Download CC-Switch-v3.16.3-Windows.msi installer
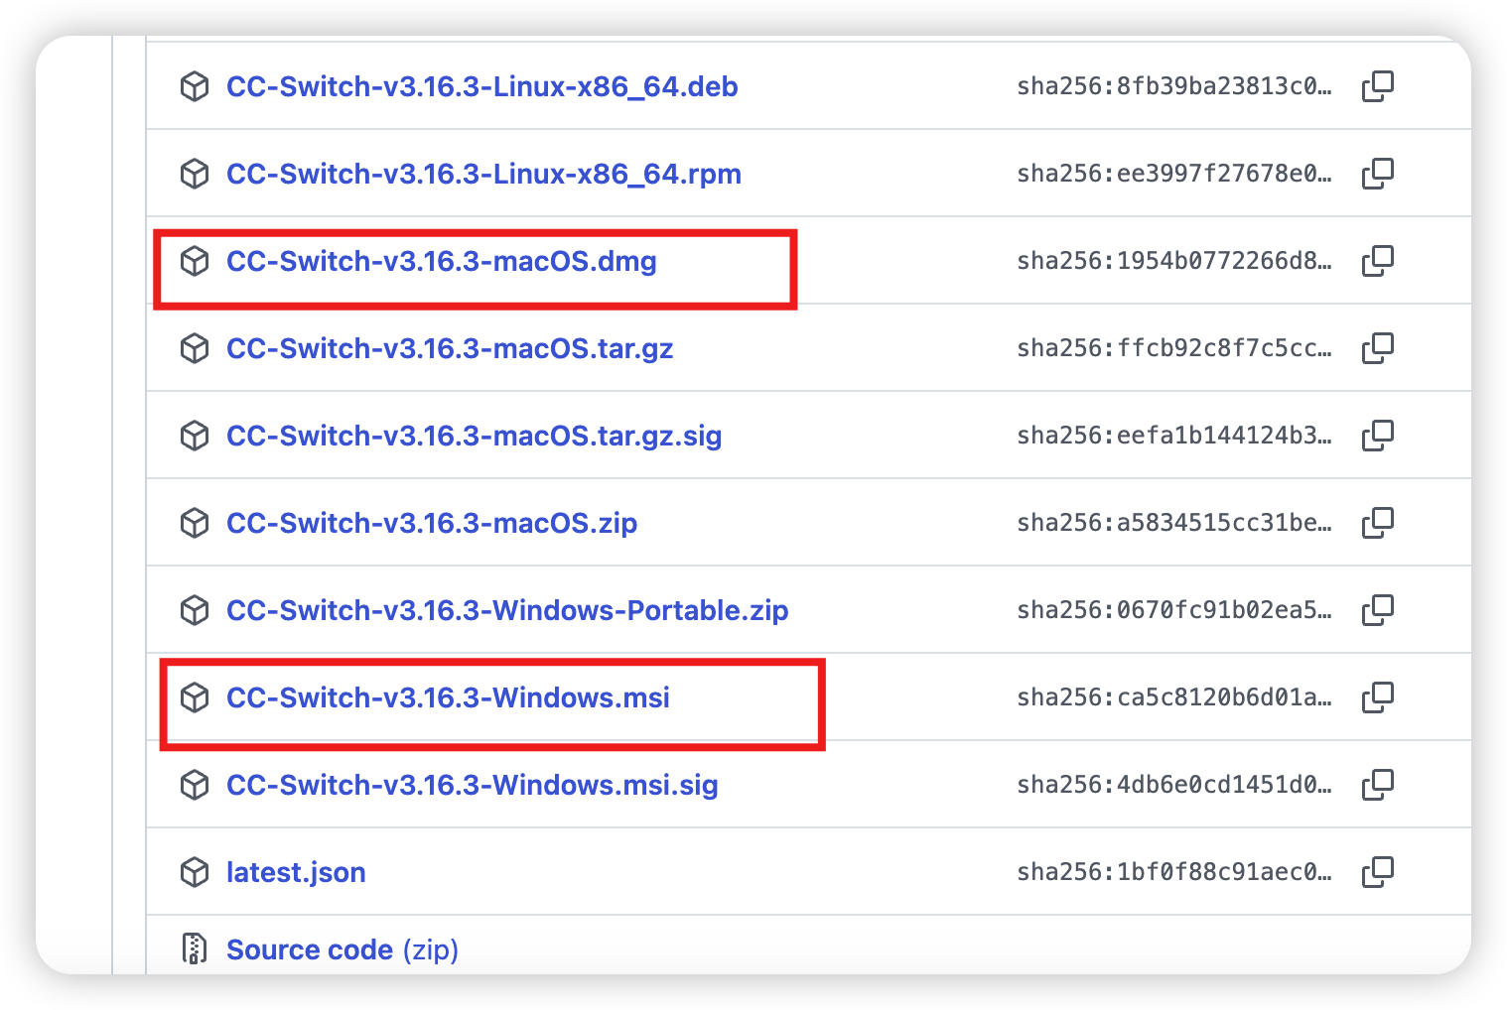1507x1010 pixels. (448, 698)
